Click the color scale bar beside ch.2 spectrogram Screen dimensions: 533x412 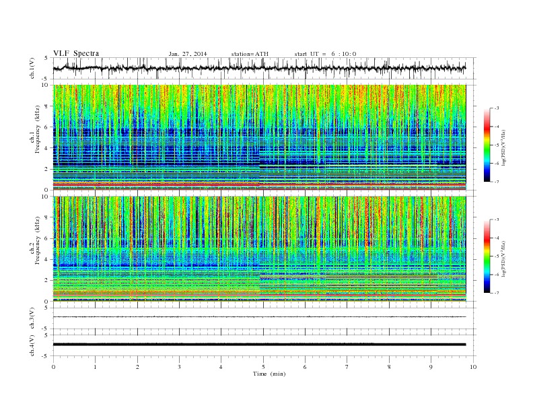487,256
